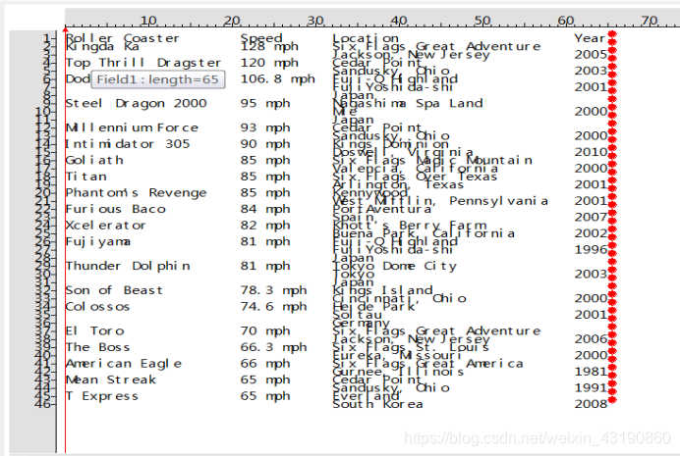Image resolution: width=680 pixels, height=456 pixels.
Task: Select the 'Colossos' entry
Action: [97, 307]
